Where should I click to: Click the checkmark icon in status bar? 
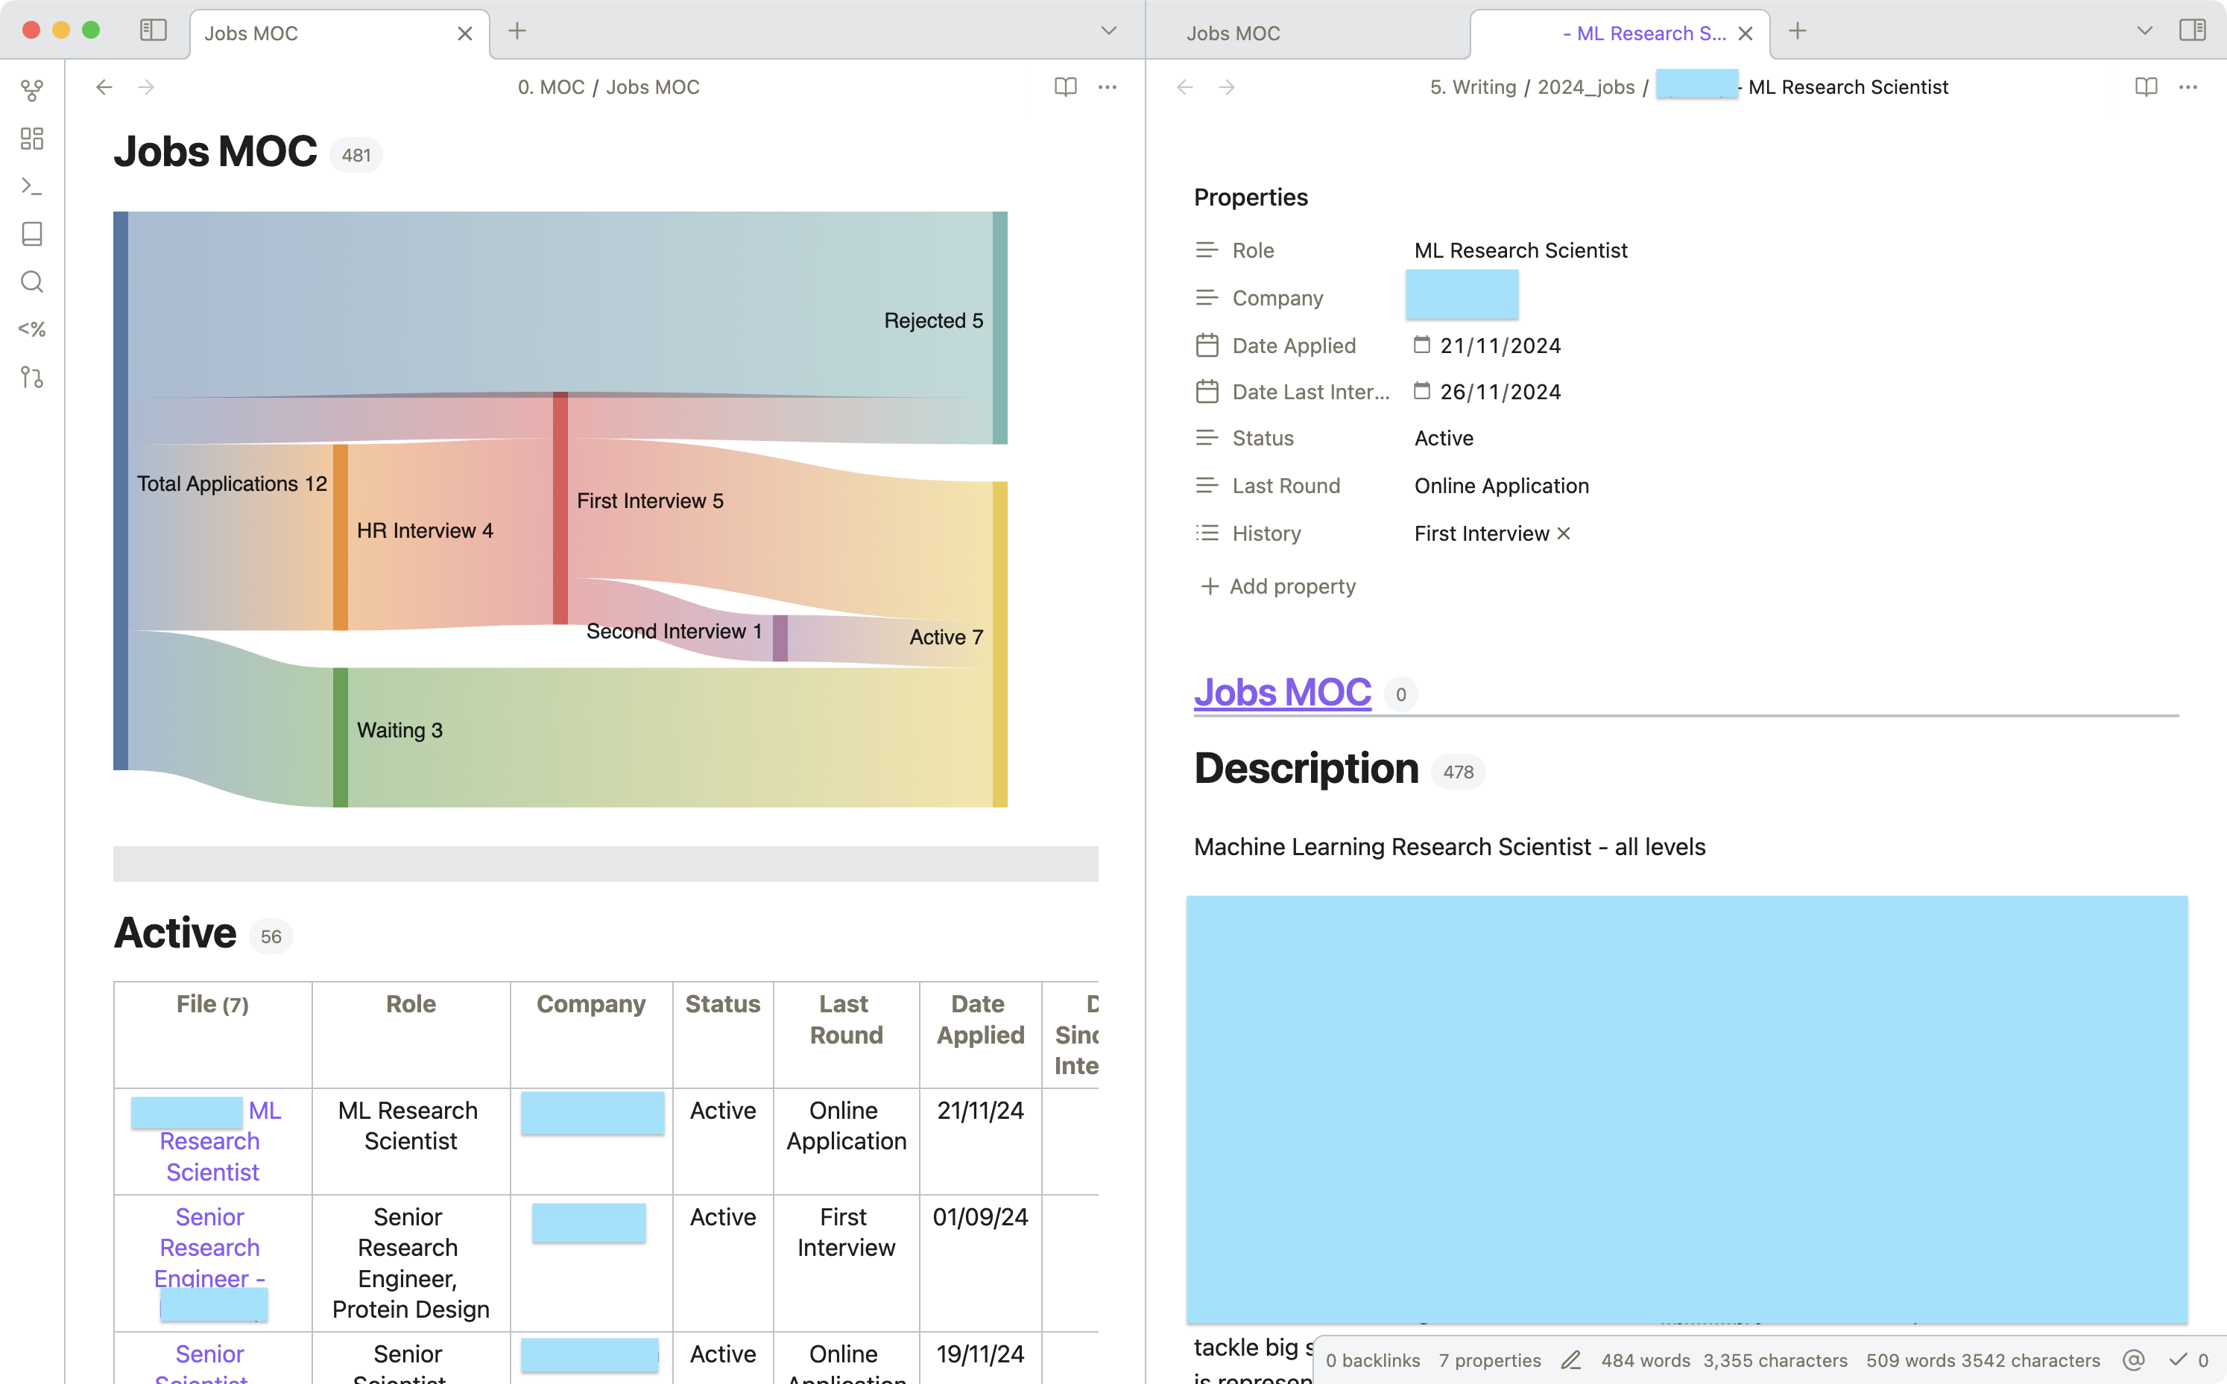pyautogui.click(x=2178, y=1360)
